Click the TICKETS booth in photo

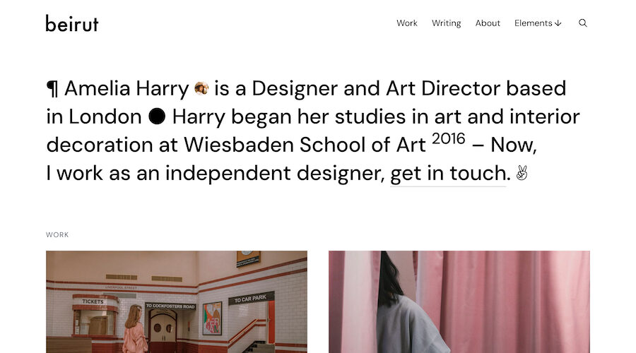tap(93, 316)
